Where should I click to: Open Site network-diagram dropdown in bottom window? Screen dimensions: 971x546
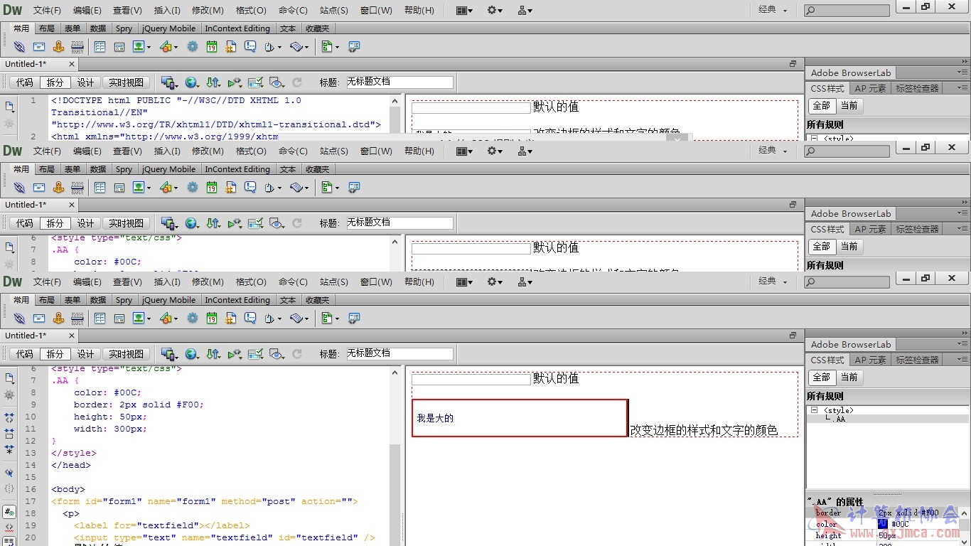pyautogui.click(x=525, y=282)
